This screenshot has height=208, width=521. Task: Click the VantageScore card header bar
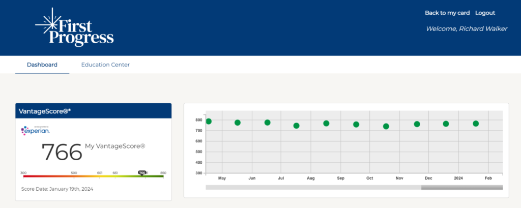click(x=93, y=111)
